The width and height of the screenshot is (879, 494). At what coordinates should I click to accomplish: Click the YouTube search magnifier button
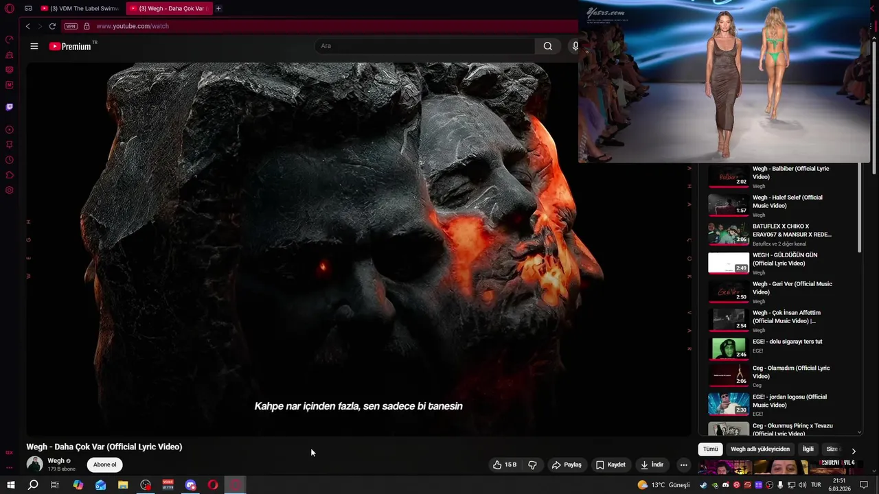tap(547, 46)
